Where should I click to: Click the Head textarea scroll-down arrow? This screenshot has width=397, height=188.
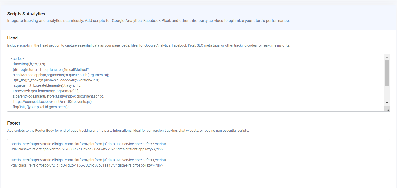click(x=387, y=103)
